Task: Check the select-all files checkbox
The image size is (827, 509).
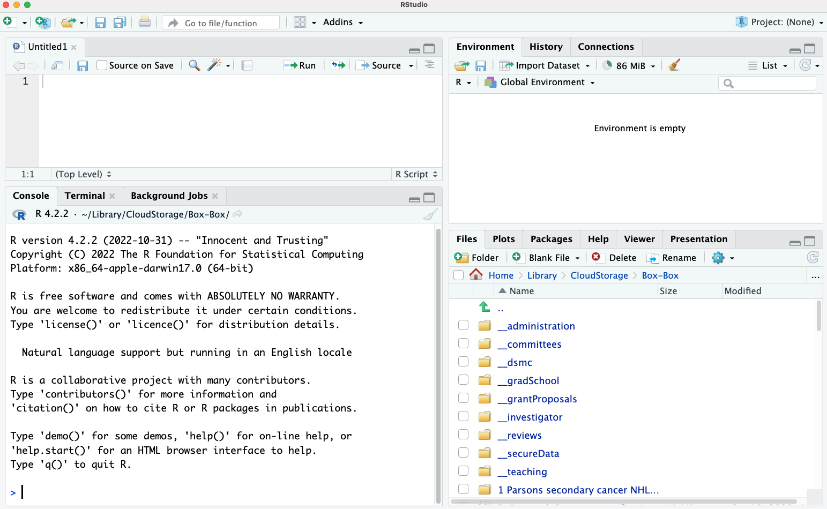Action: click(x=458, y=275)
